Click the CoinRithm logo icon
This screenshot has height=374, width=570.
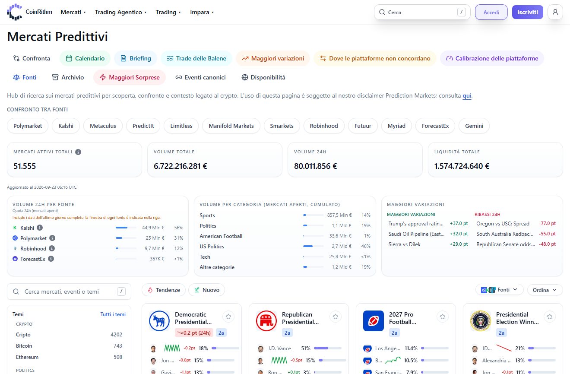point(14,12)
